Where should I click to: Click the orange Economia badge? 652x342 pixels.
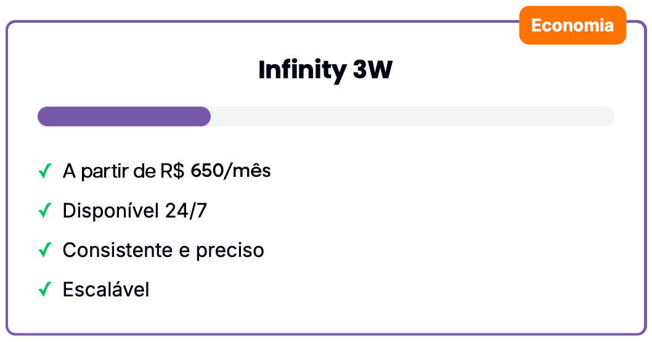click(572, 25)
